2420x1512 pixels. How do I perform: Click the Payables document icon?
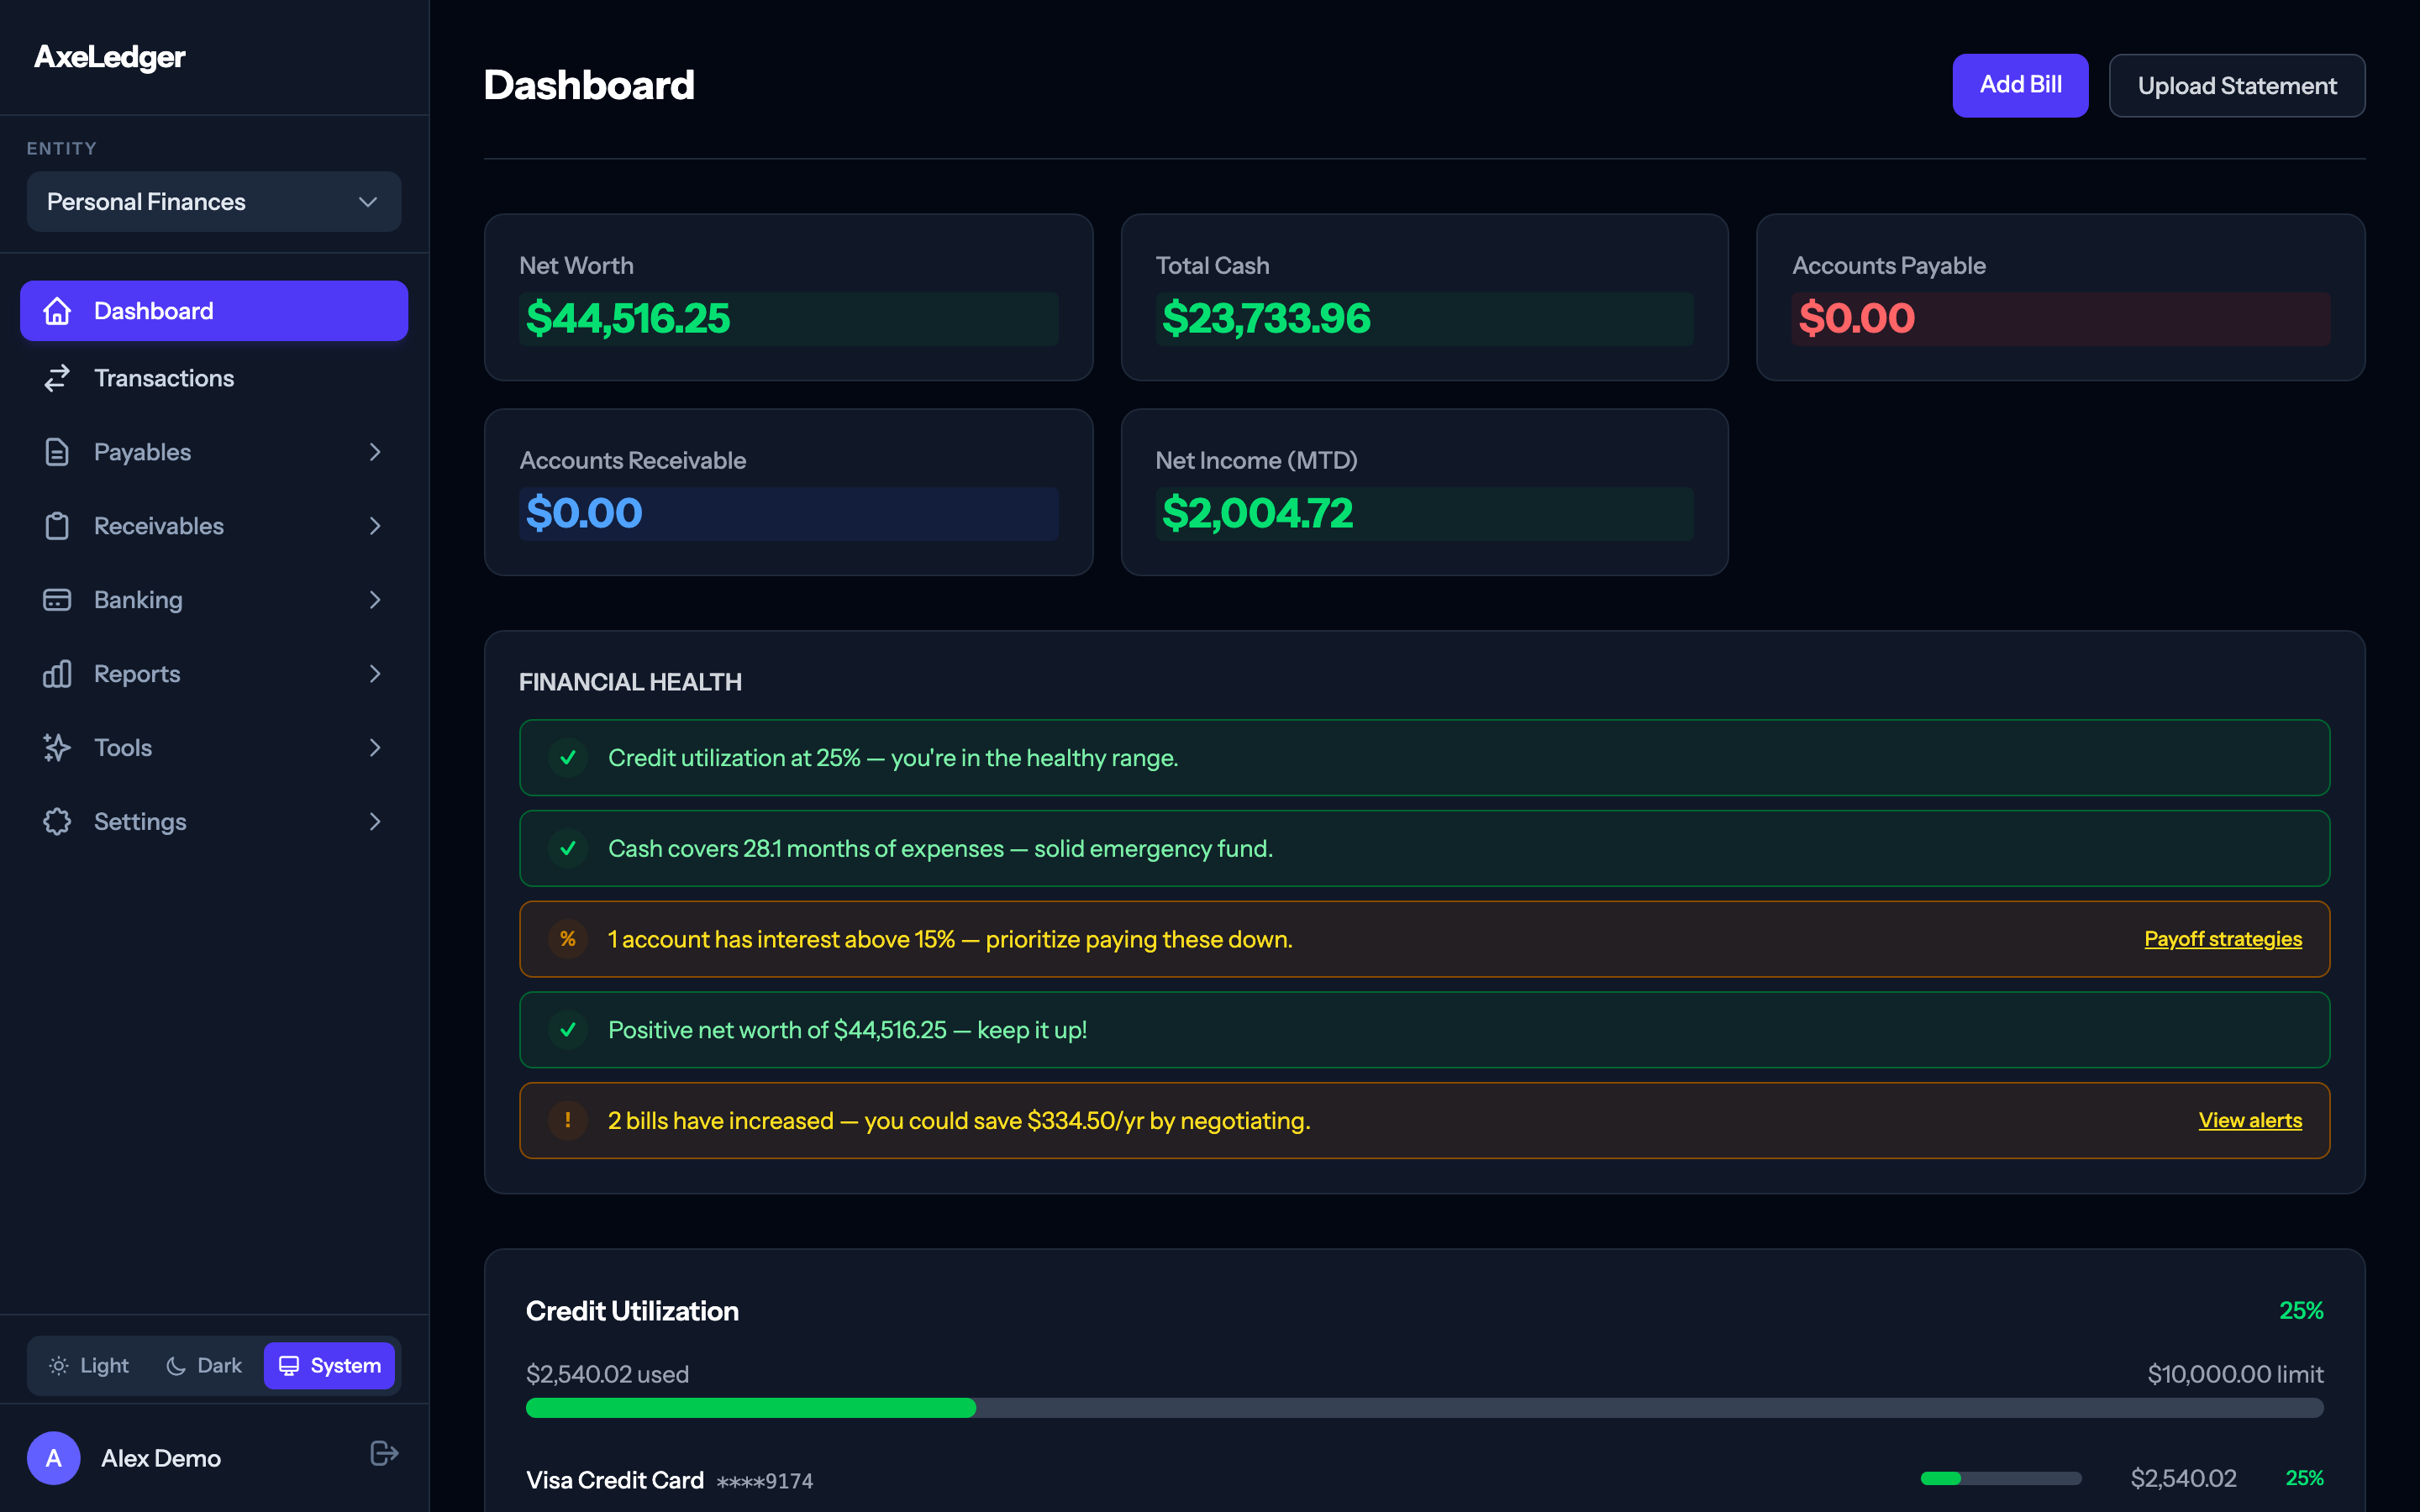click(x=57, y=452)
